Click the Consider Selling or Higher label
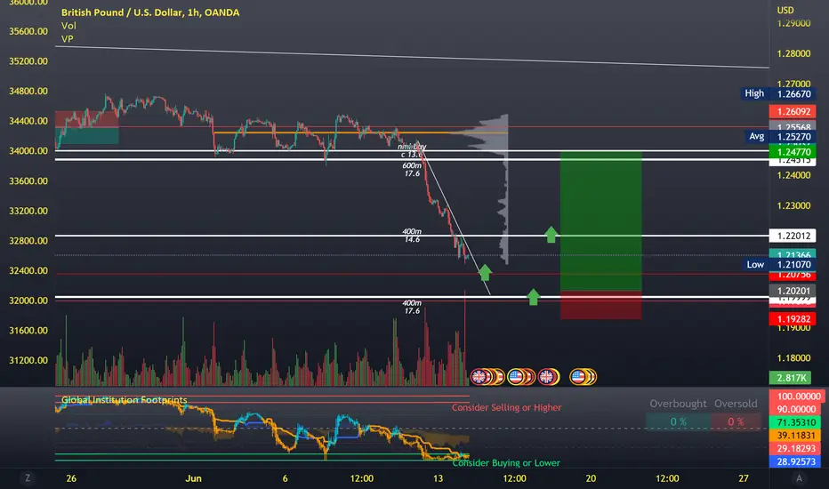The height and width of the screenshot is (489, 829). [506, 407]
